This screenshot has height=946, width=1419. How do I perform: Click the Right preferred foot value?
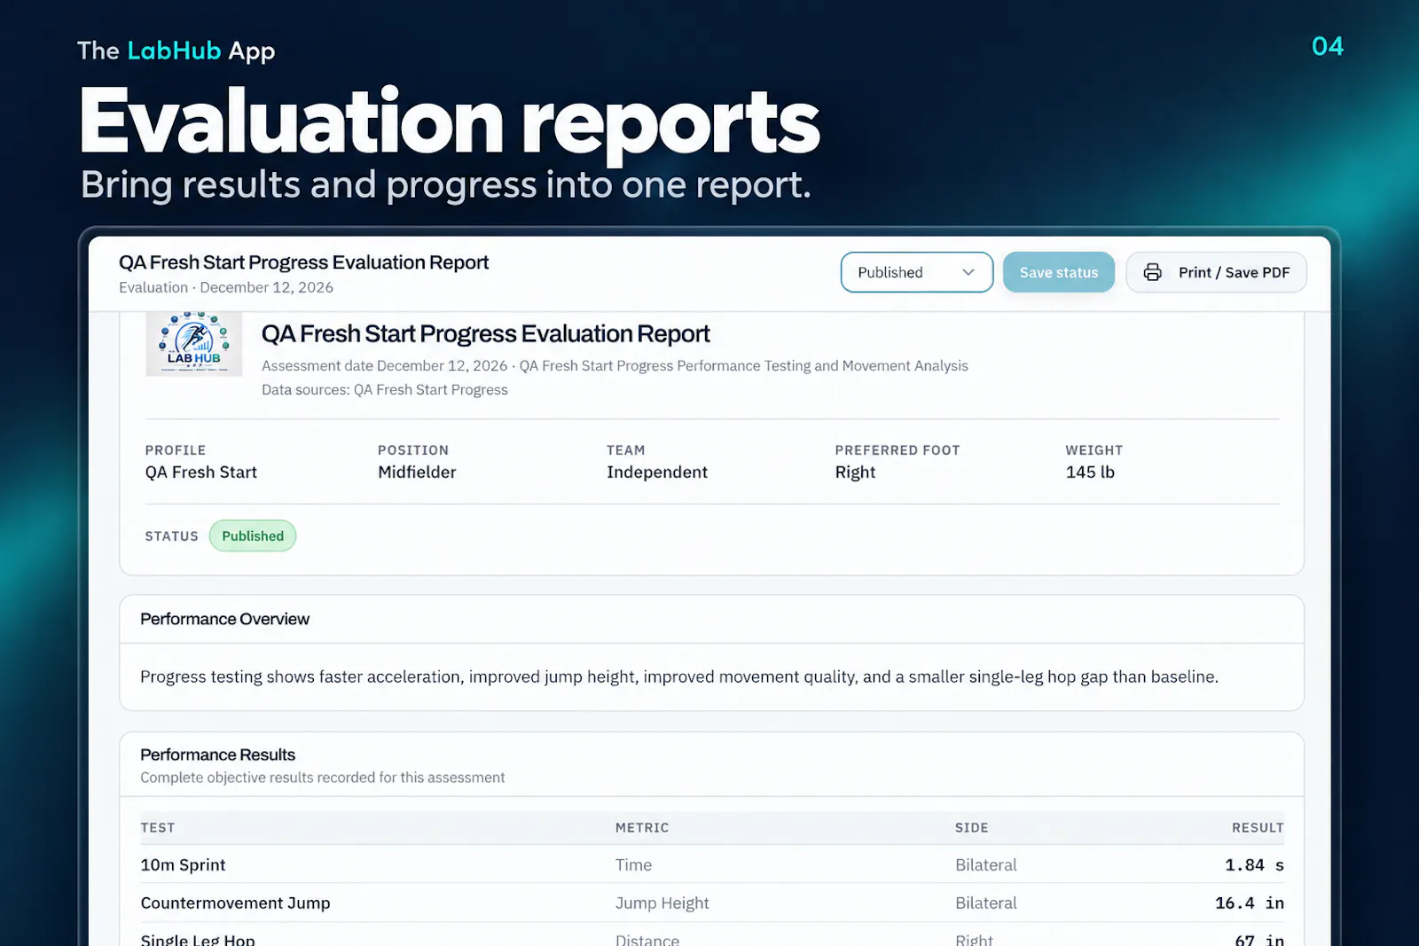(x=855, y=473)
